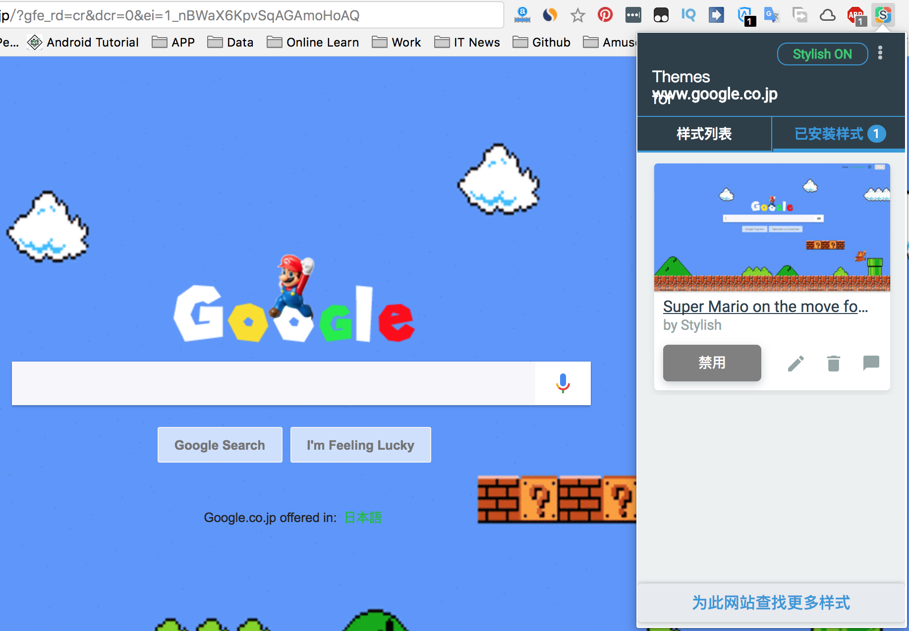Disable the style with the 禁用 button
The height and width of the screenshot is (631, 909).
[712, 363]
